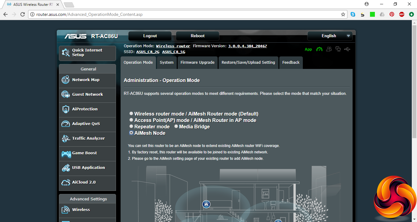Image resolution: width=417 pixels, height=222 pixels.
Task: Click the USB status icon in header
Action: pyautogui.click(x=347, y=49)
